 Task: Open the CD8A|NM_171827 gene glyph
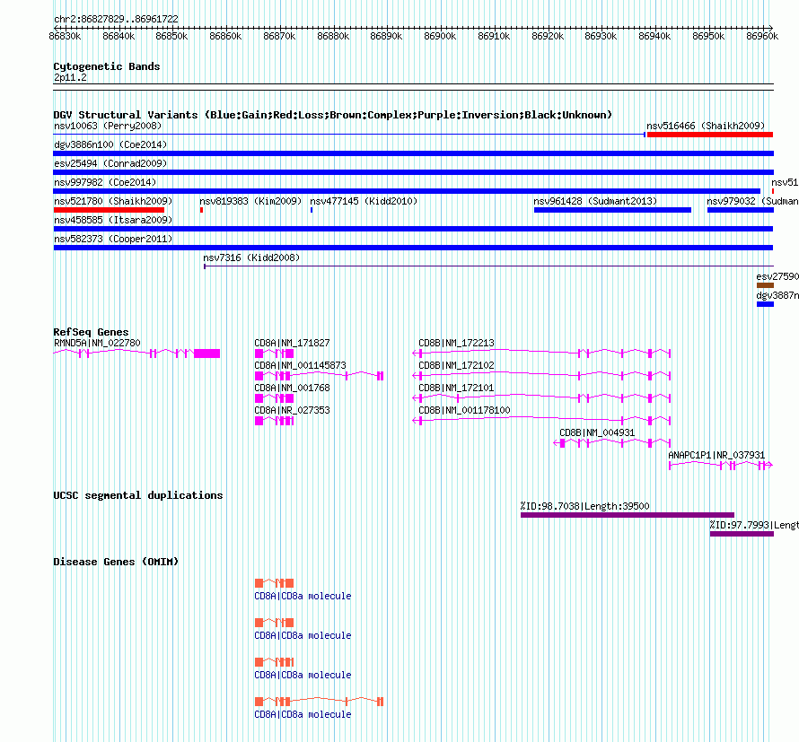(x=274, y=354)
